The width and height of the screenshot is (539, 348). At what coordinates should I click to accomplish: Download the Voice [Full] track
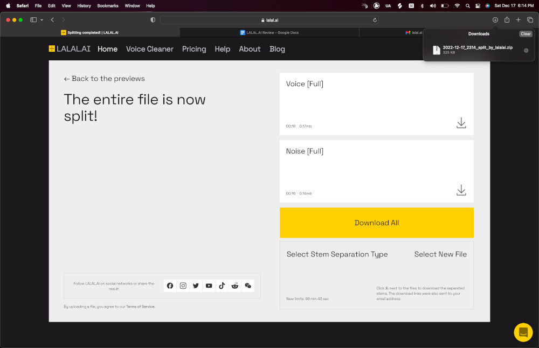tap(461, 123)
